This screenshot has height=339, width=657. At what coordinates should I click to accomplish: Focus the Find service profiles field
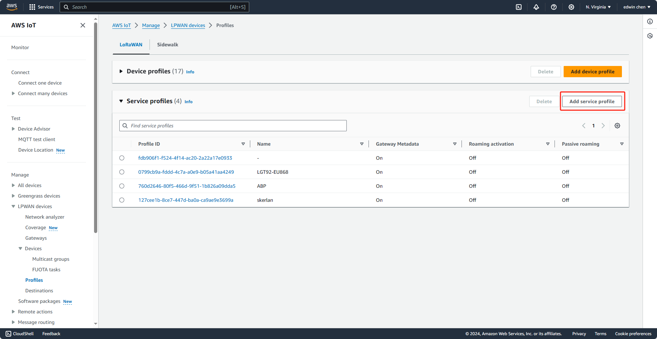coord(233,126)
